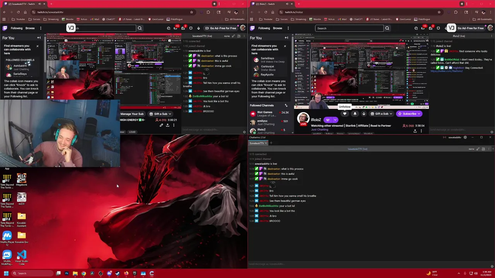Collapse For You sidebar in iRoloZ window
Screen dimensions: 495x278
(286, 38)
